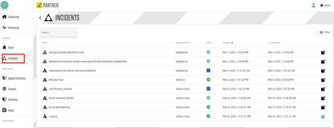
Task: Click green check status for E-mail bescherming
Action: [x=208, y=107]
